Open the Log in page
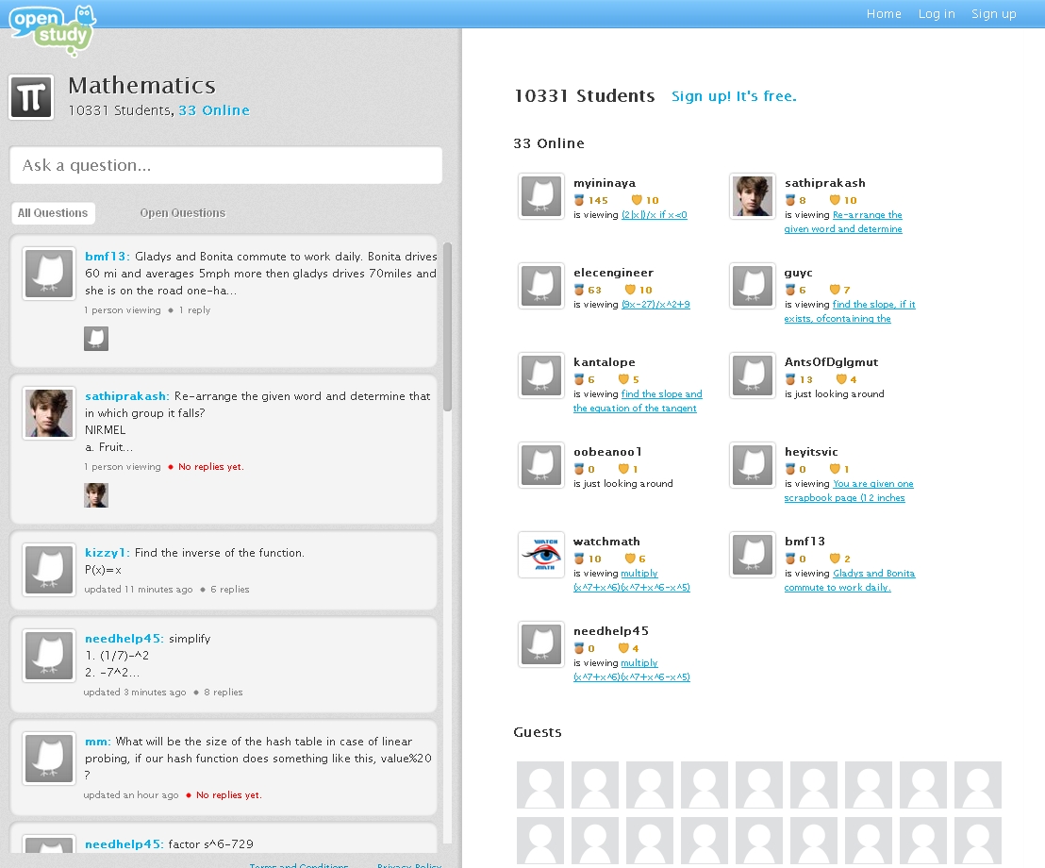Screen dimensions: 1045x868 (937, 14)
